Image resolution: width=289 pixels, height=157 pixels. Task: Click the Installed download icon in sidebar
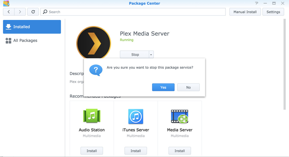coord(8,27)
